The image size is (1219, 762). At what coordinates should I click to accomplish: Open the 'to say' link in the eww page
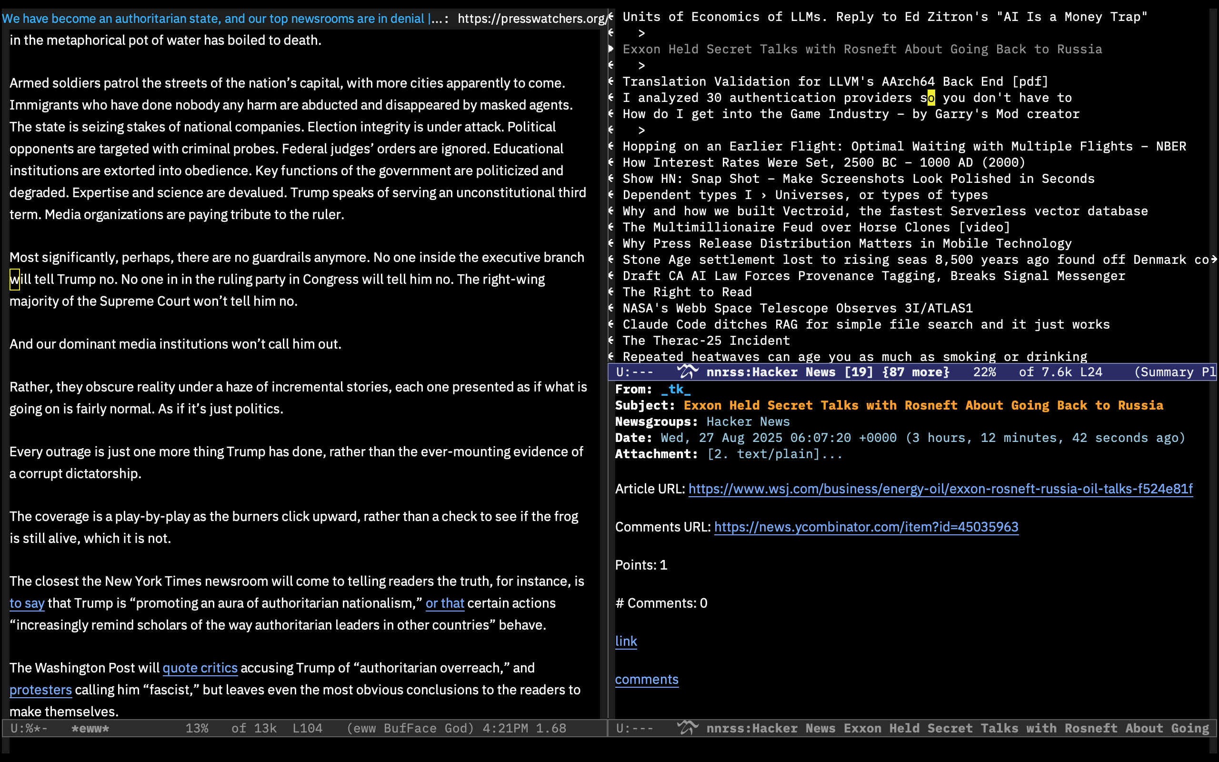(x=27, y=603)
